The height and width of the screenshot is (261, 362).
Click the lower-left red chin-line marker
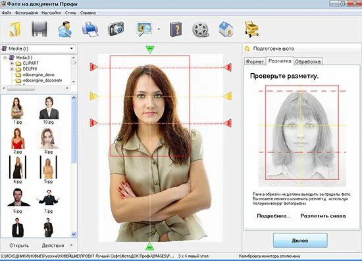pyautogui.click(x=93, y=123)
